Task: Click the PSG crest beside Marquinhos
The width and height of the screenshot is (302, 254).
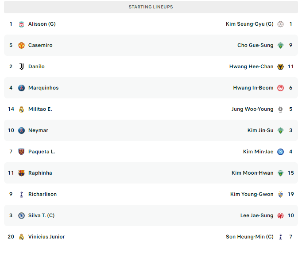Action: pyautogui.click(x=21, y=88)
